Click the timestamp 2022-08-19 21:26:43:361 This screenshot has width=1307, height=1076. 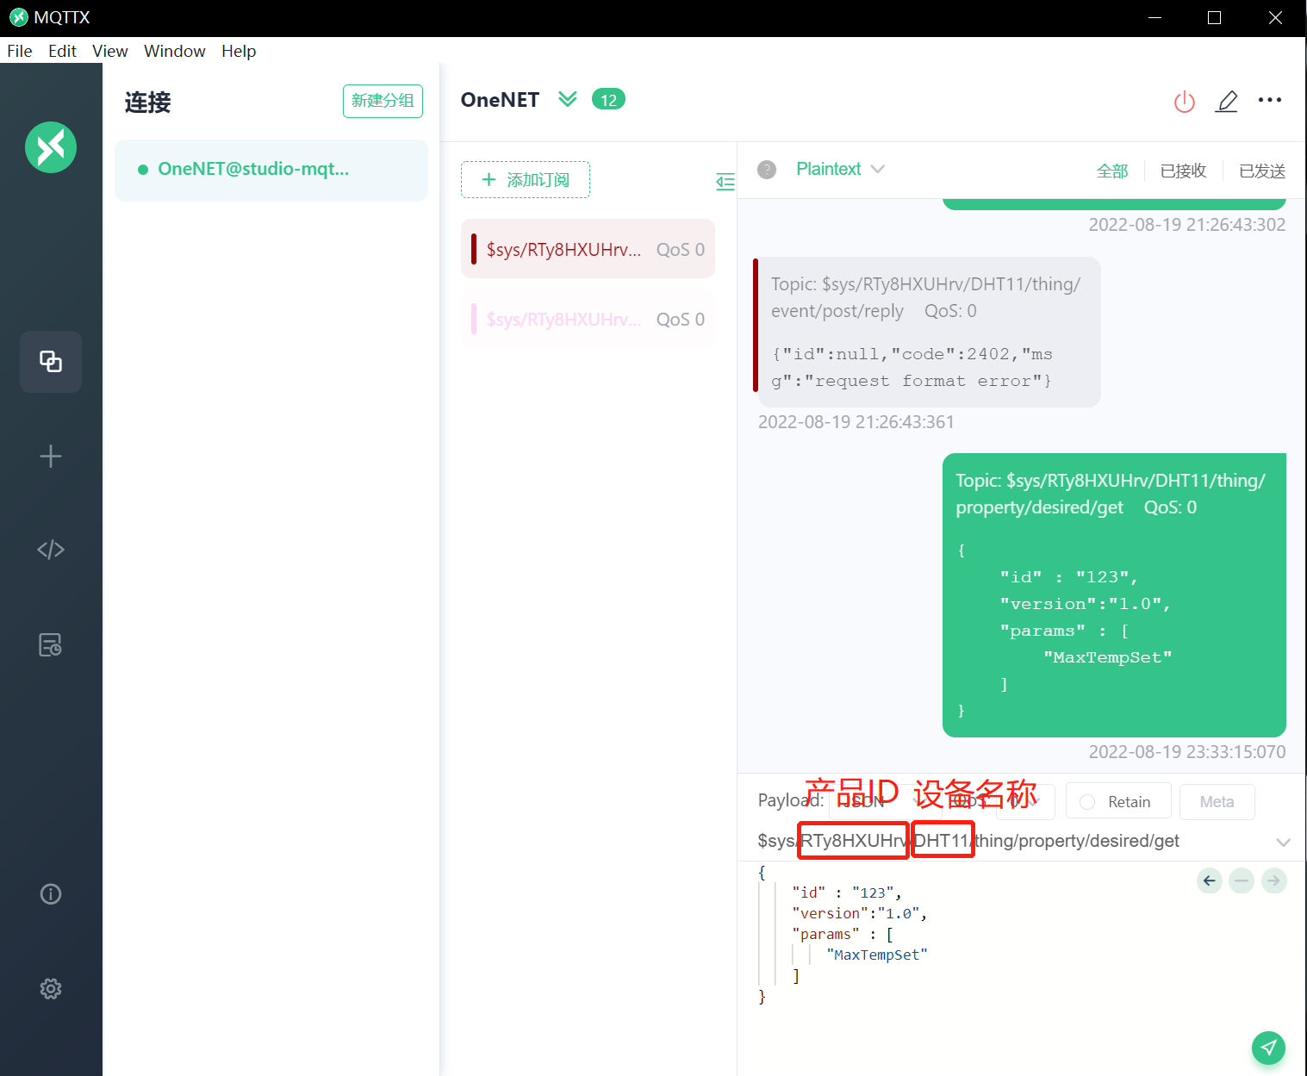(856, 422)
